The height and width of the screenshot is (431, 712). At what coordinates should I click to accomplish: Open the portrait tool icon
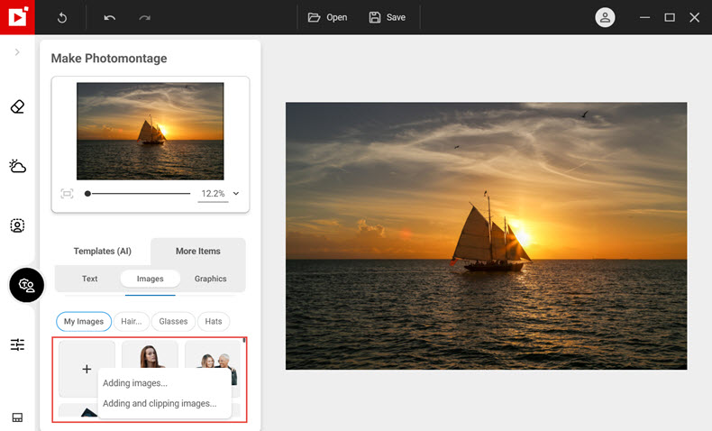coord(17,225)
